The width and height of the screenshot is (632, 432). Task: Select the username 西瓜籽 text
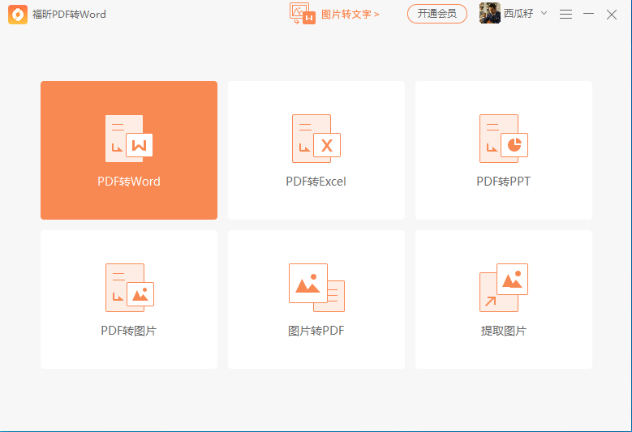(x=518, y=14)
